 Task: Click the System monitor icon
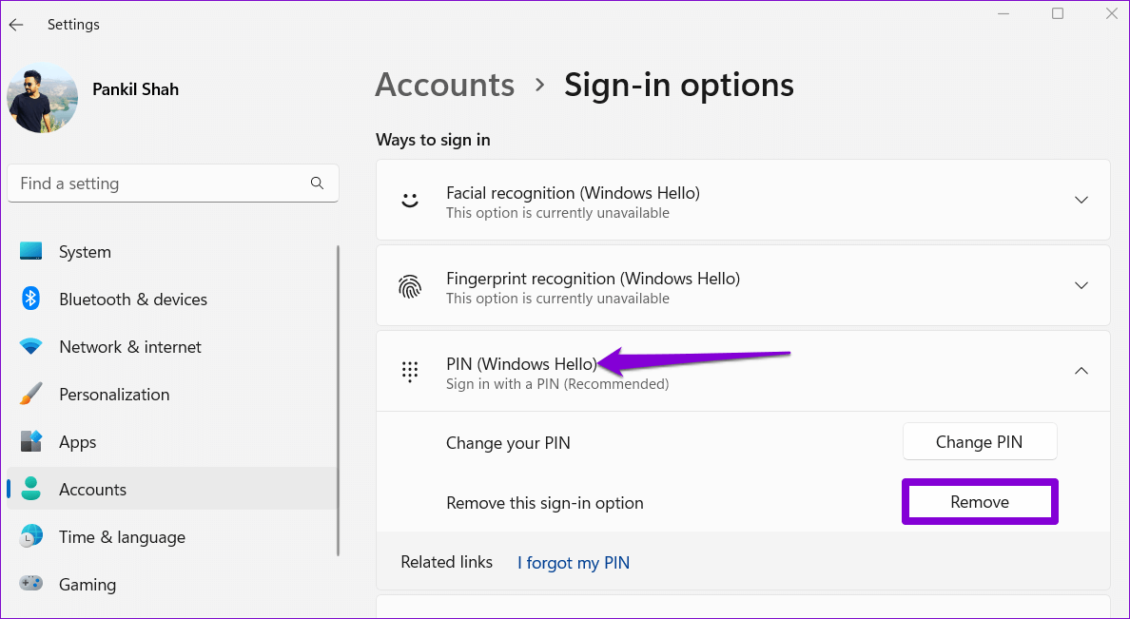[x=31, y=251]
